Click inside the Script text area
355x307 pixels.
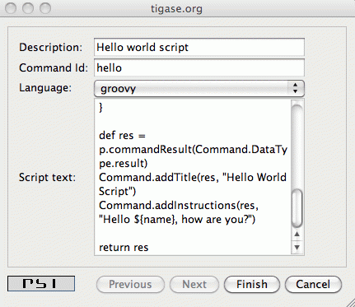point(193,177)
